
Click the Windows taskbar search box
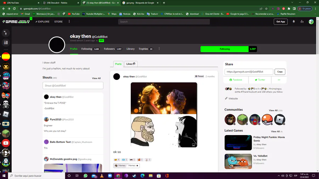(x=37, y=176)
